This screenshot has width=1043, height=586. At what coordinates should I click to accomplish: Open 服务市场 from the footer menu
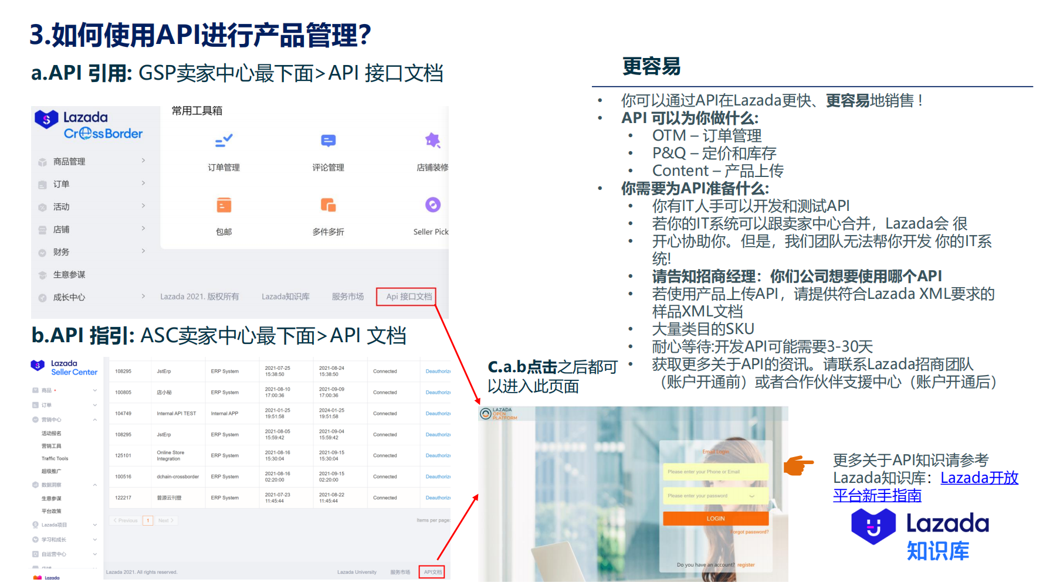(348, 297)
